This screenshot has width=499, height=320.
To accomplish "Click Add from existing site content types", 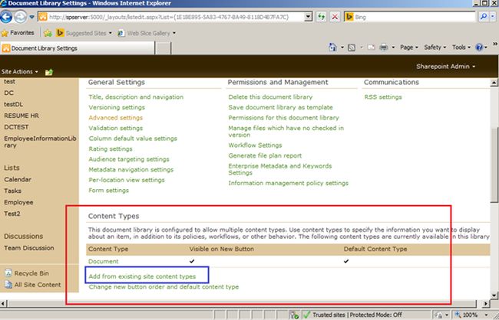I will [x=142, y=276].
